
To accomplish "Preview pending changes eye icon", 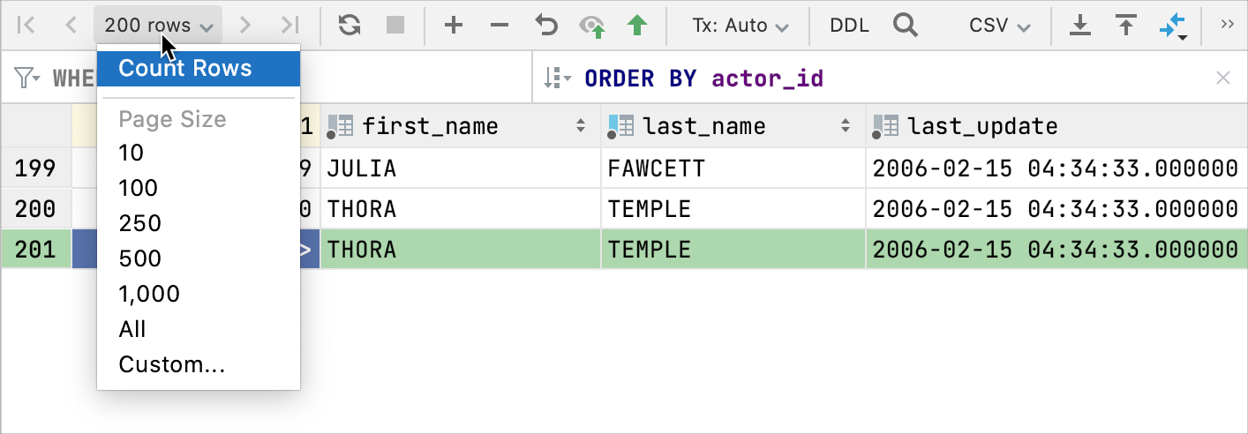I will (x=592, y=26).
